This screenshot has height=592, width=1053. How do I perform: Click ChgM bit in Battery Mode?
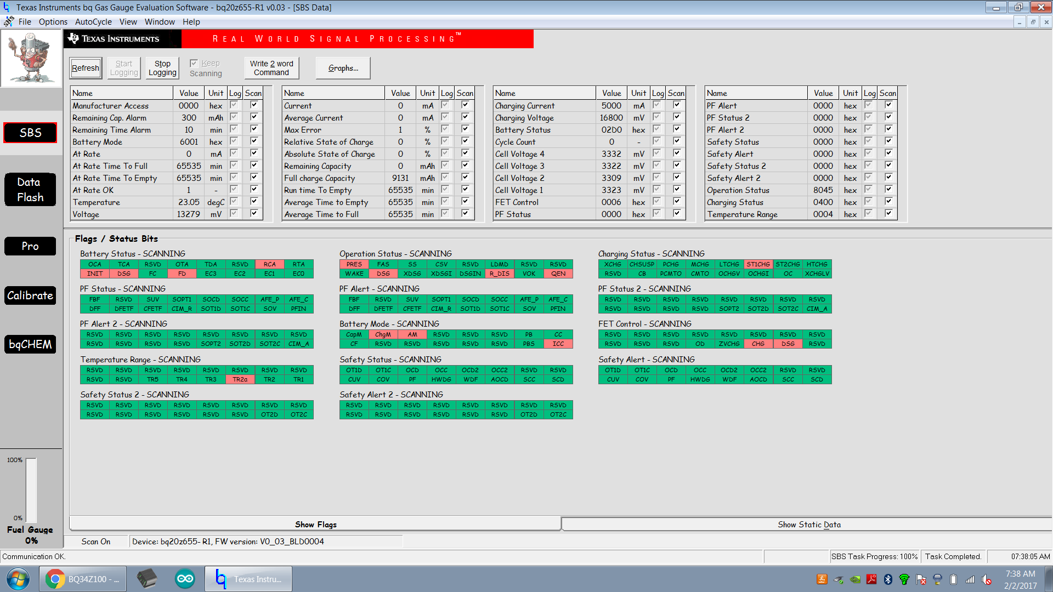pyautogui.click(x=383, y=334)
